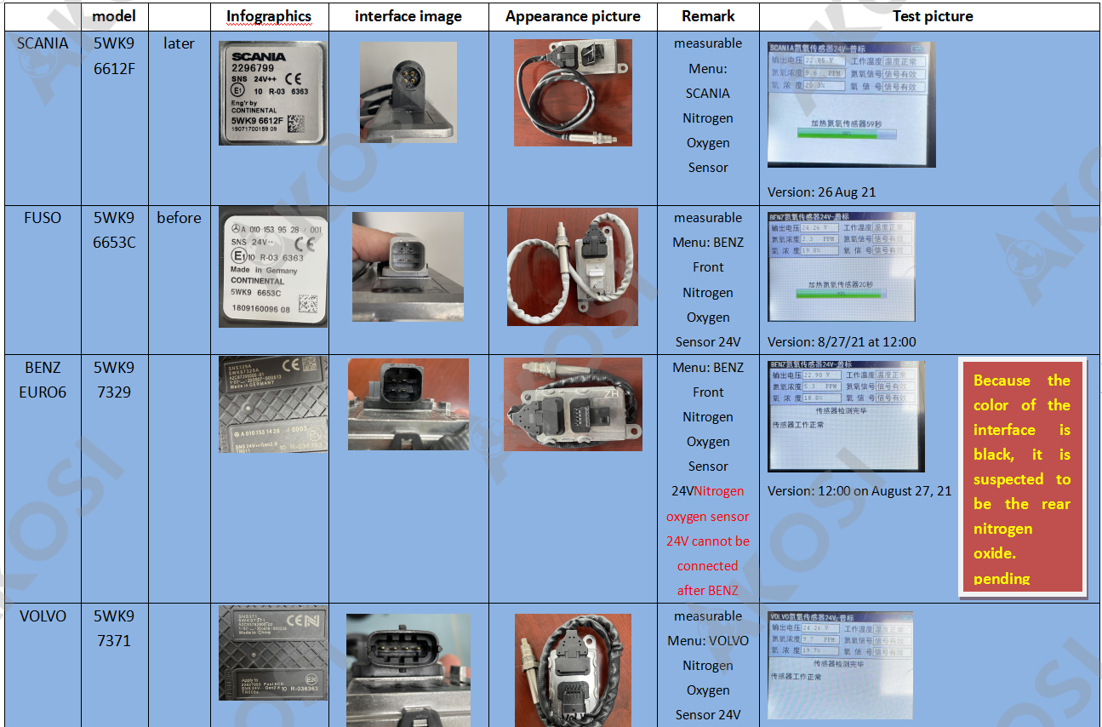Click the Appearance picture header cell

573,16
